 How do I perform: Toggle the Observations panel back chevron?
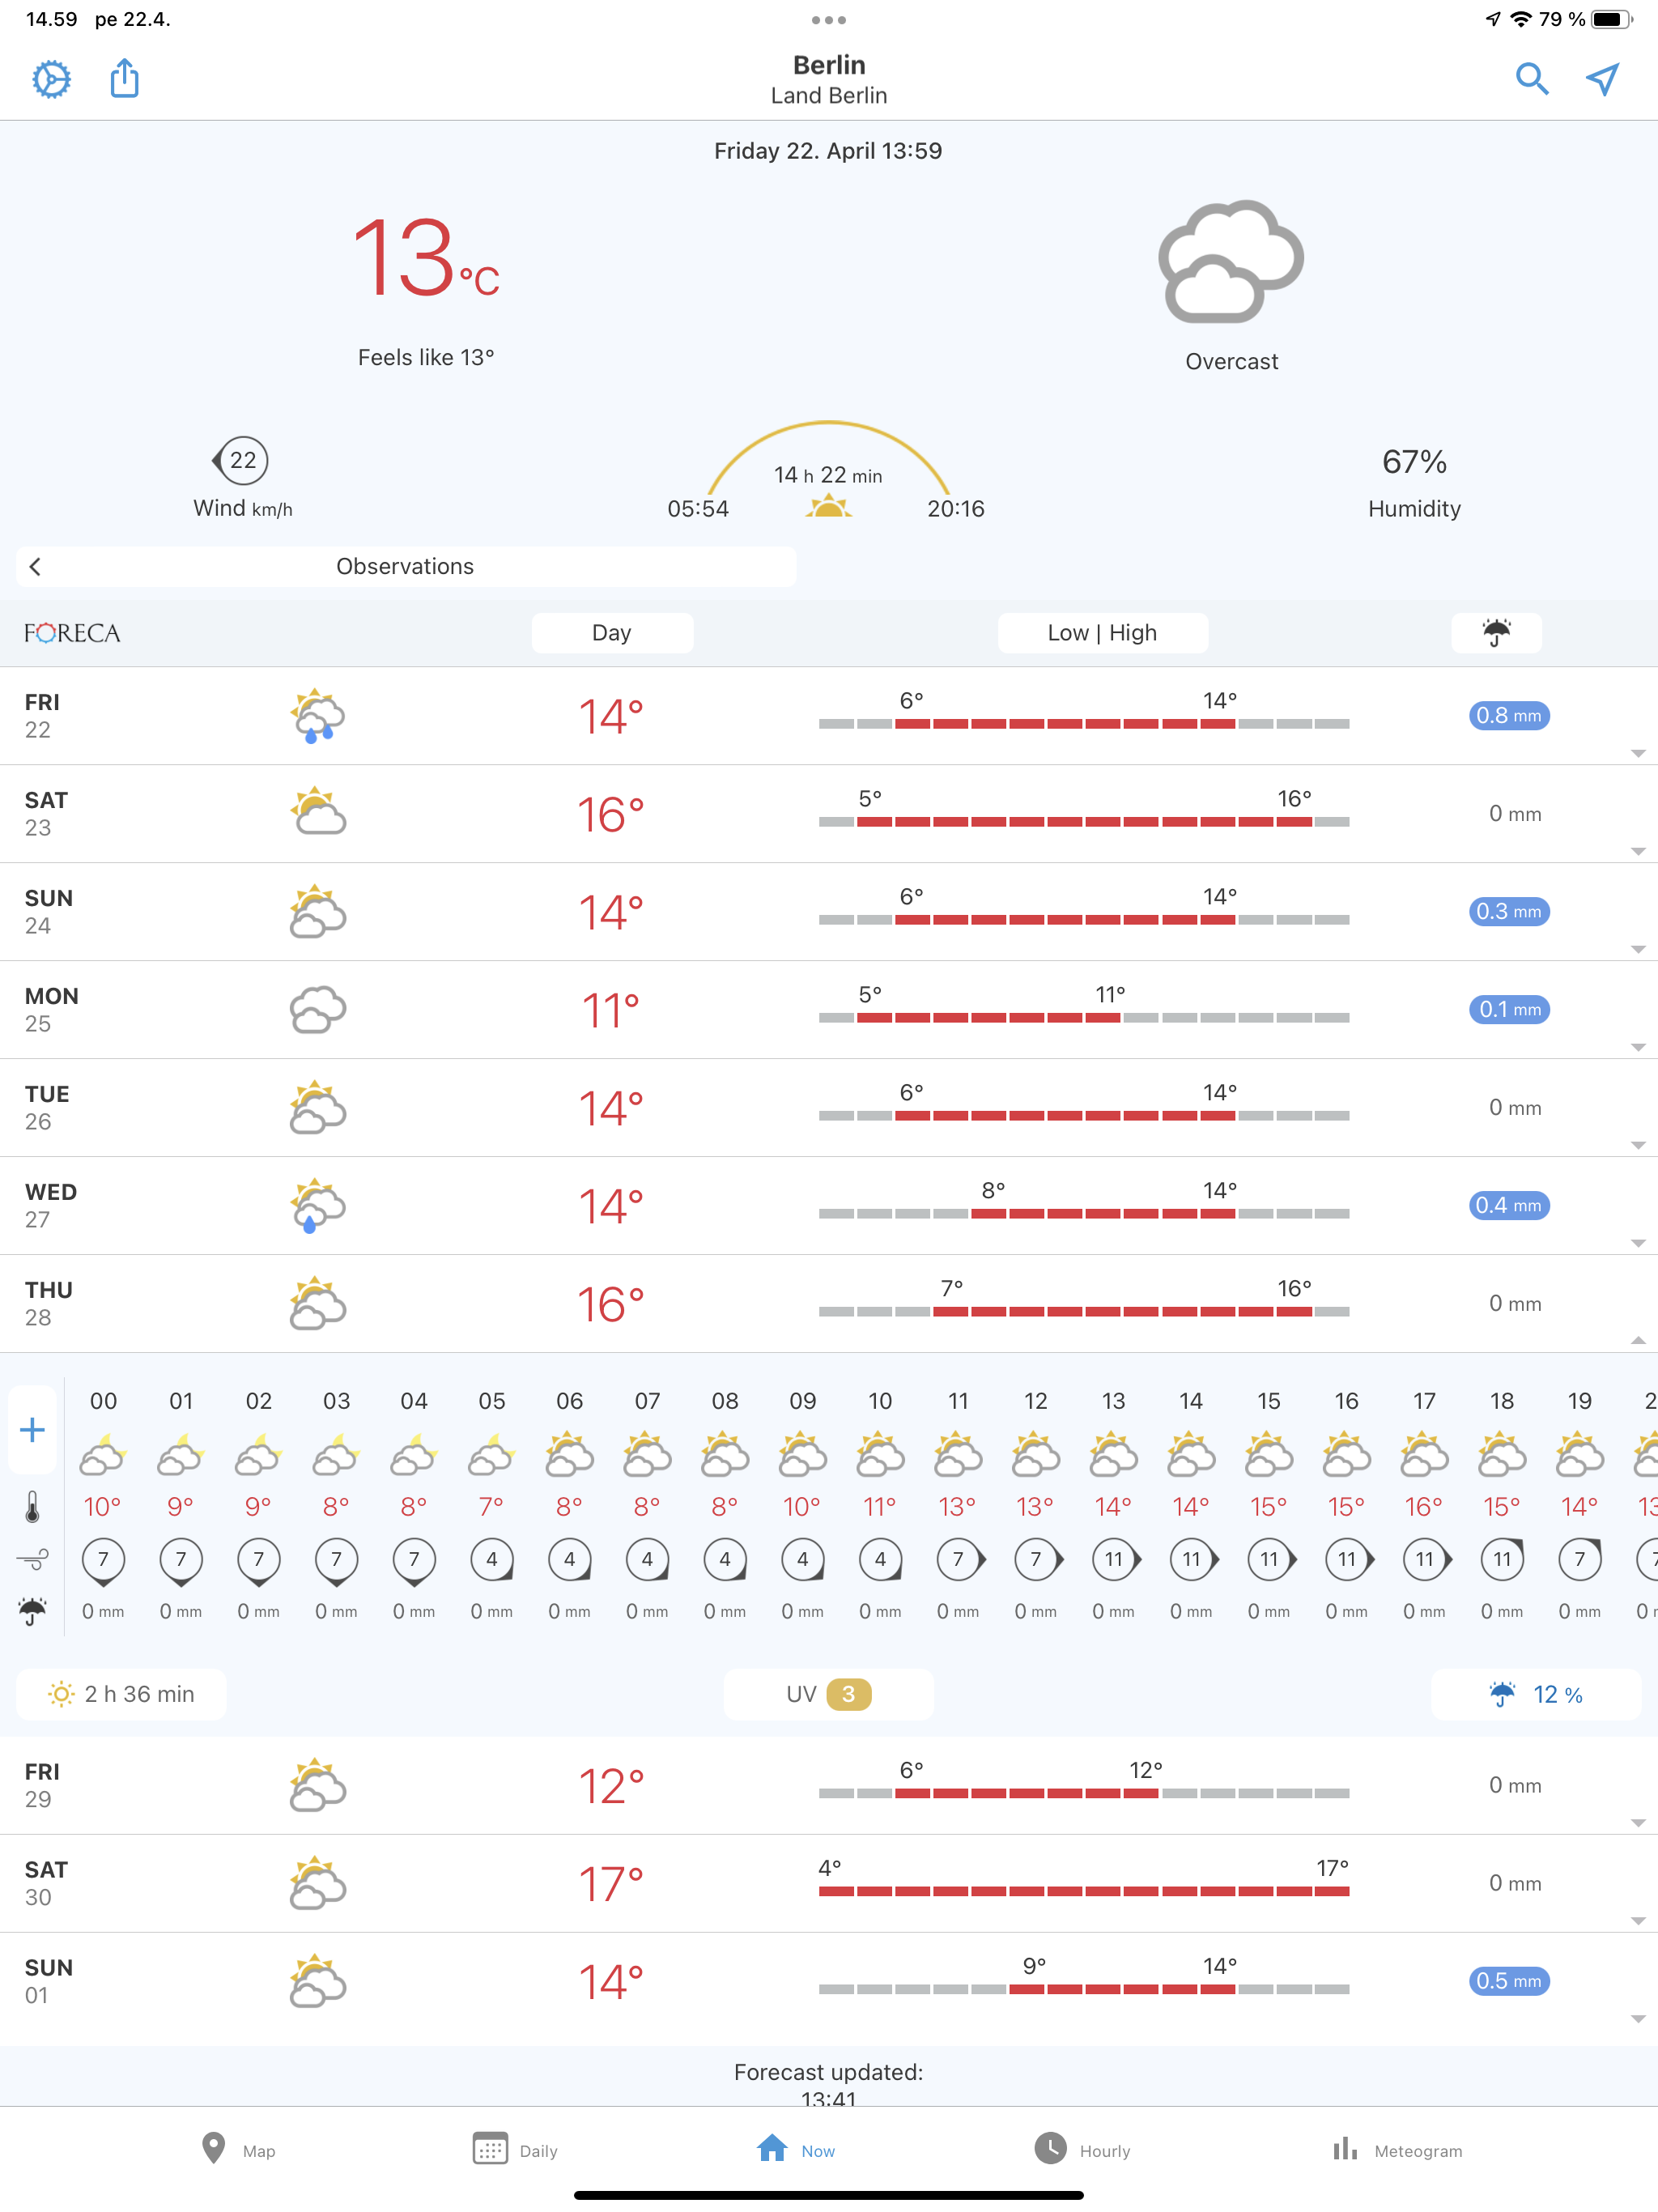tap(36, 567)
